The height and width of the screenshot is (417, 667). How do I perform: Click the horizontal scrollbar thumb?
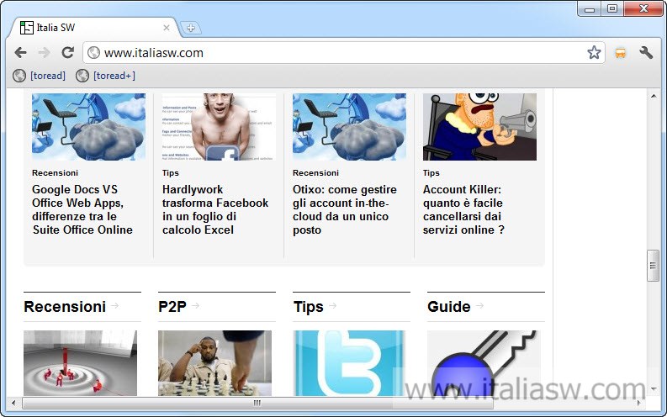(257, 403)
